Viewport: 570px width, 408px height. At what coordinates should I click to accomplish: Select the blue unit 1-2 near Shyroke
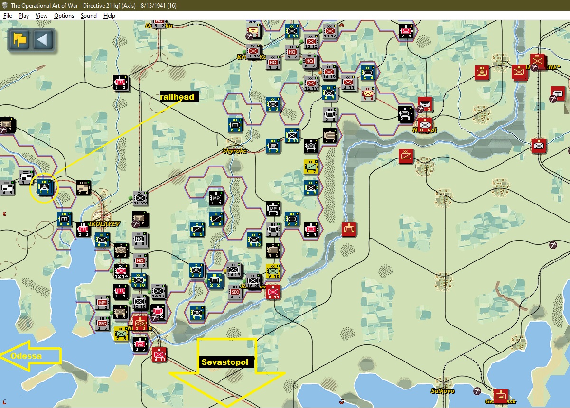(x=273, y=146)
